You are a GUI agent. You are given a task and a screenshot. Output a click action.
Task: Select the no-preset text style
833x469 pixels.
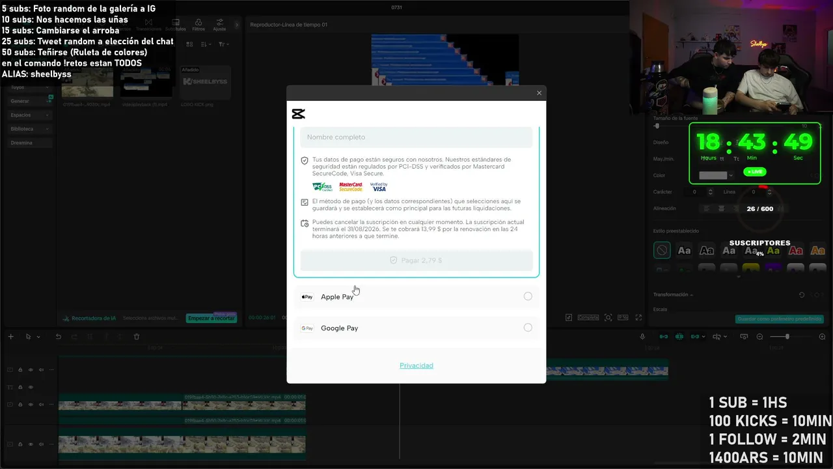coord(662,250)
